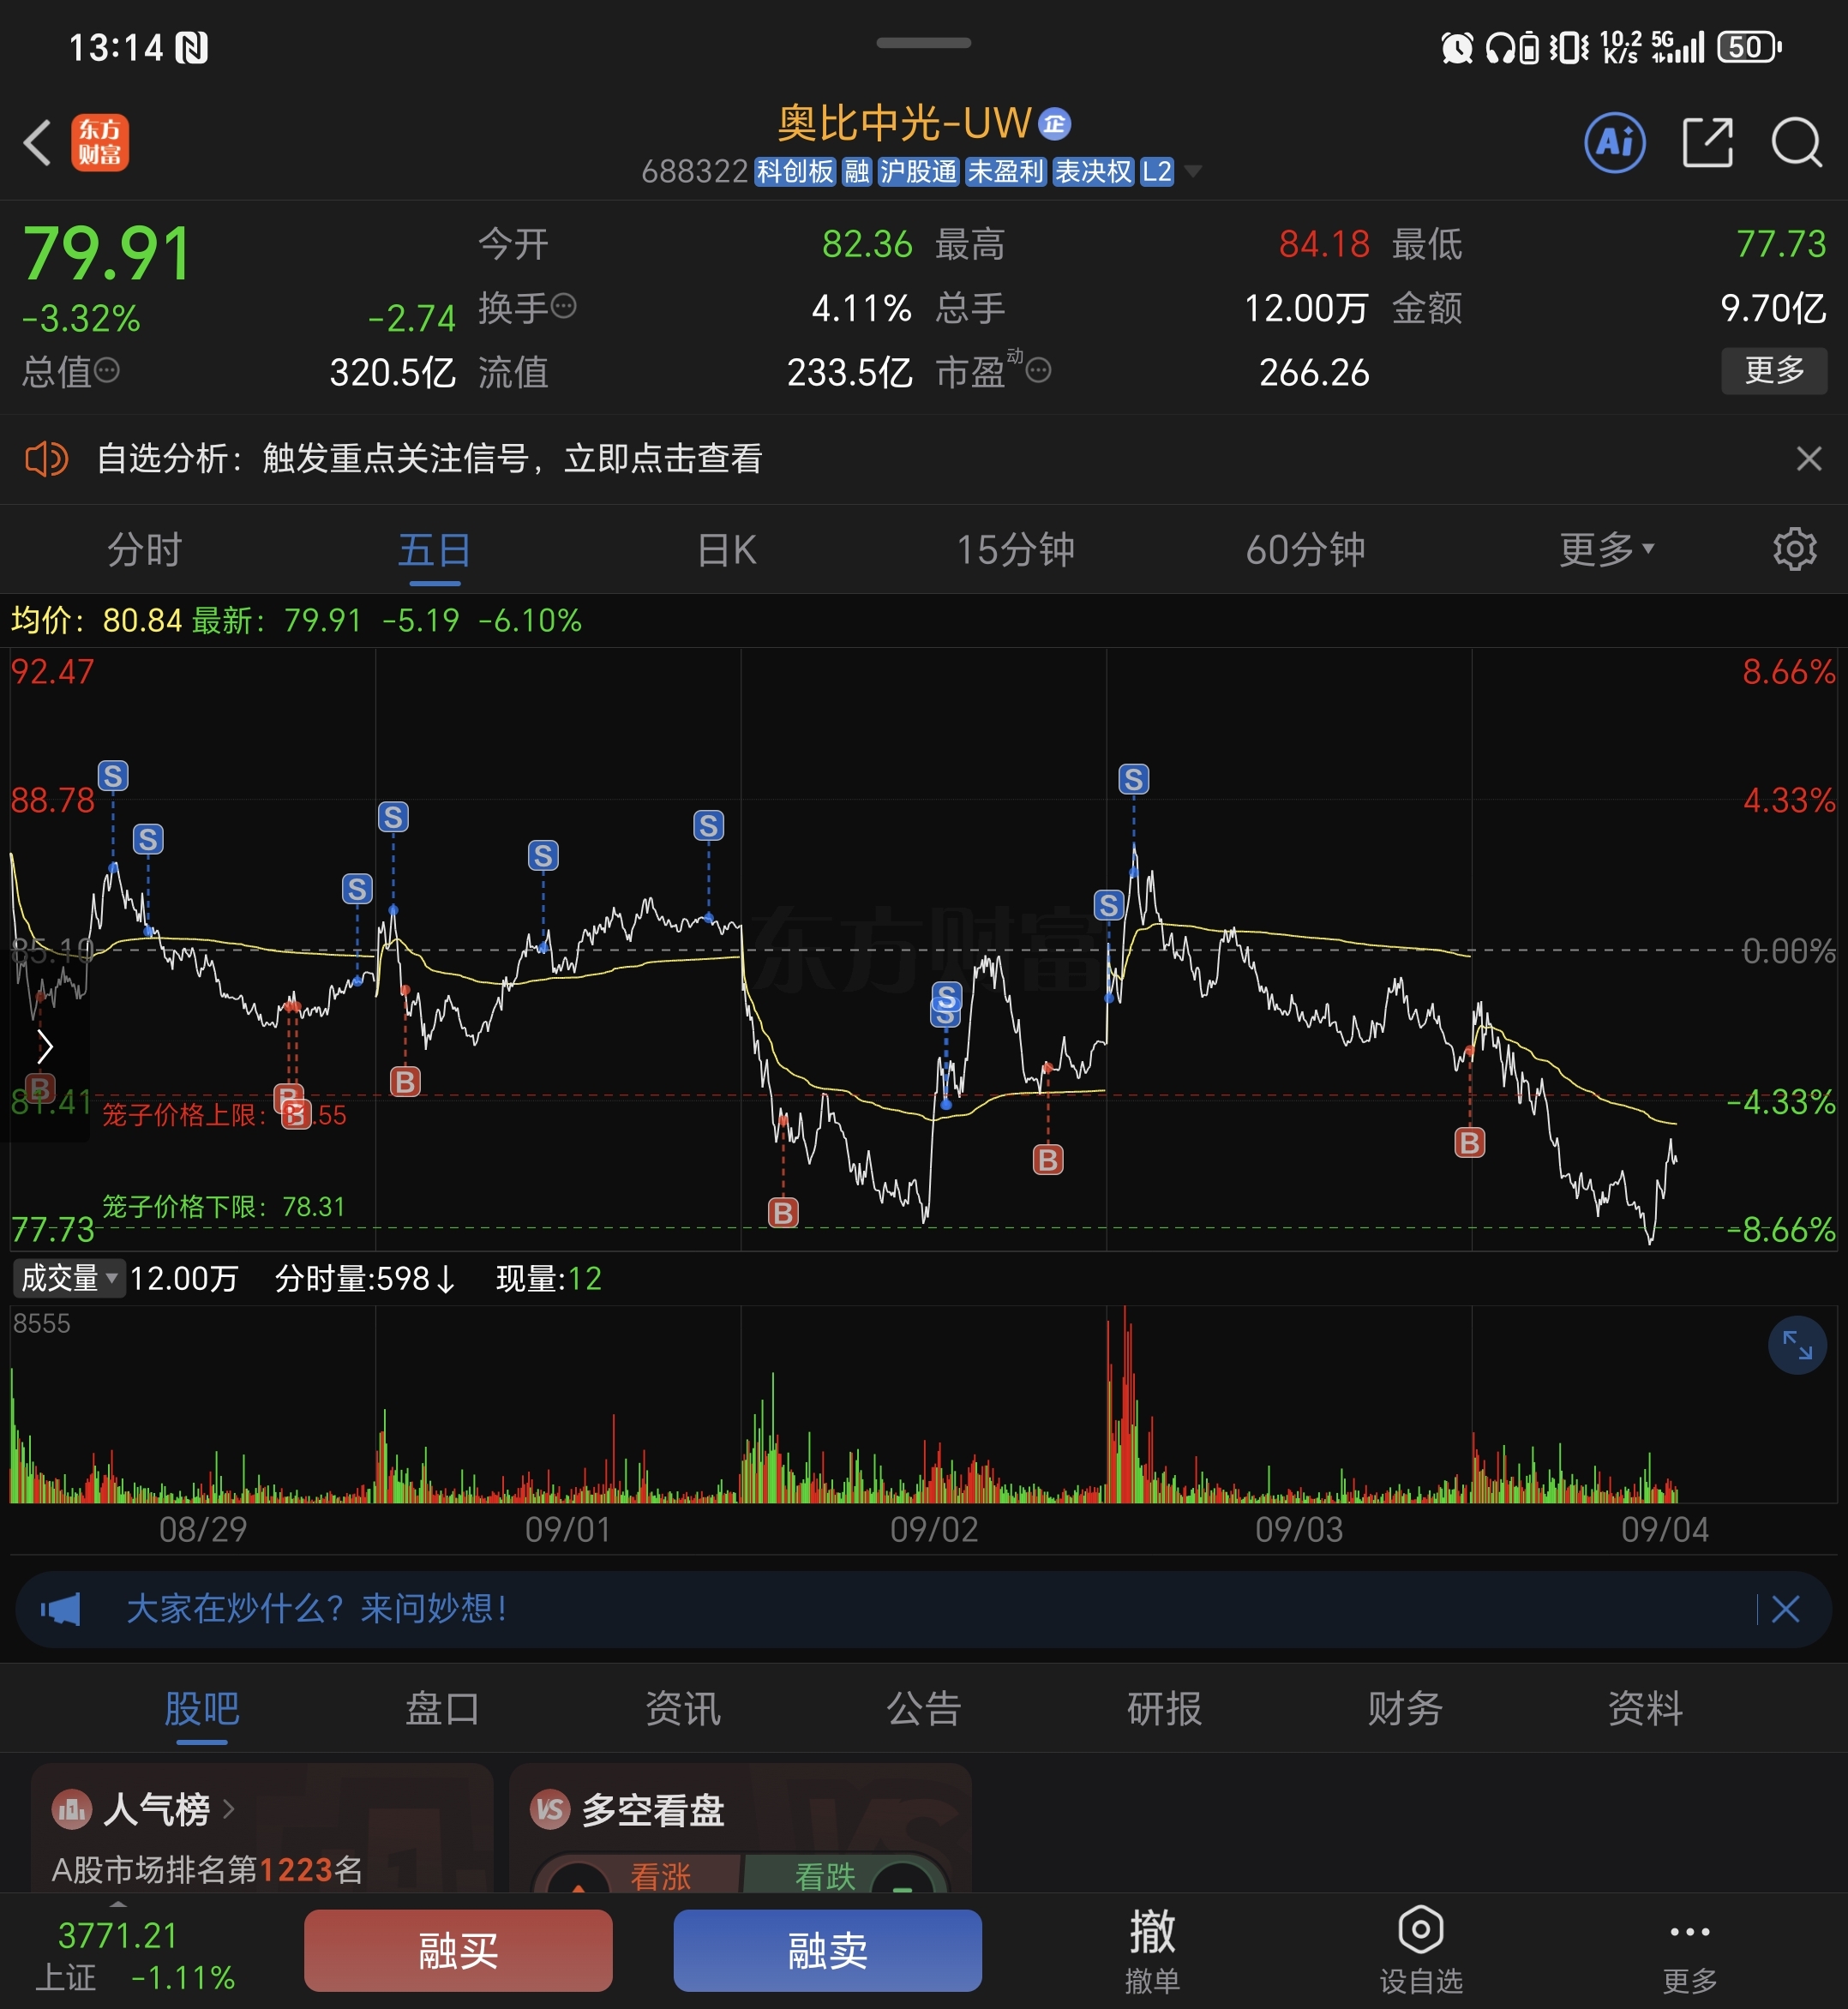Tap the blue 融卖 button
1848x2009 pixels.
827,1951
